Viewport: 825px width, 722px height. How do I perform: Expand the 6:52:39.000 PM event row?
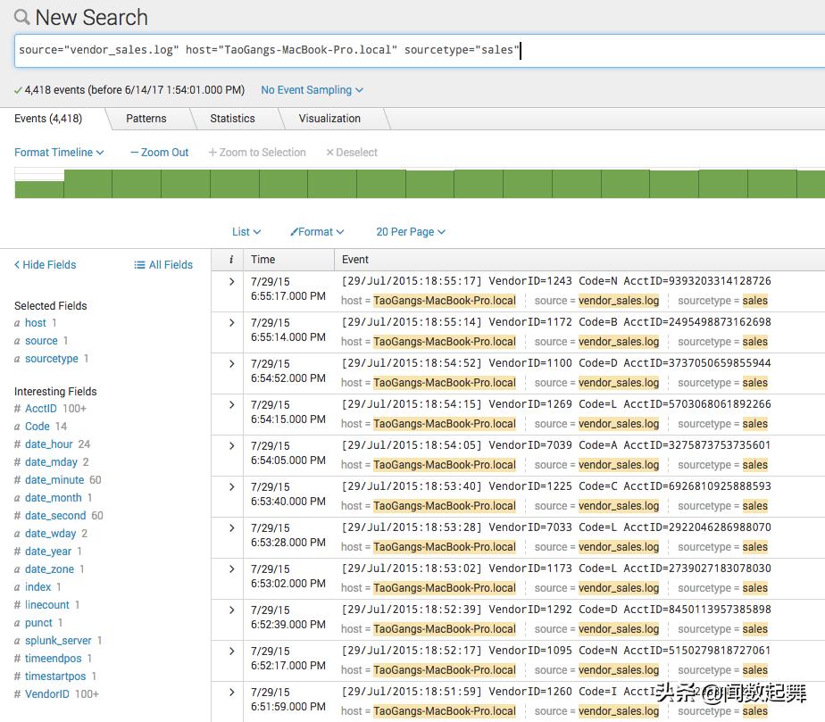[231, 610]
